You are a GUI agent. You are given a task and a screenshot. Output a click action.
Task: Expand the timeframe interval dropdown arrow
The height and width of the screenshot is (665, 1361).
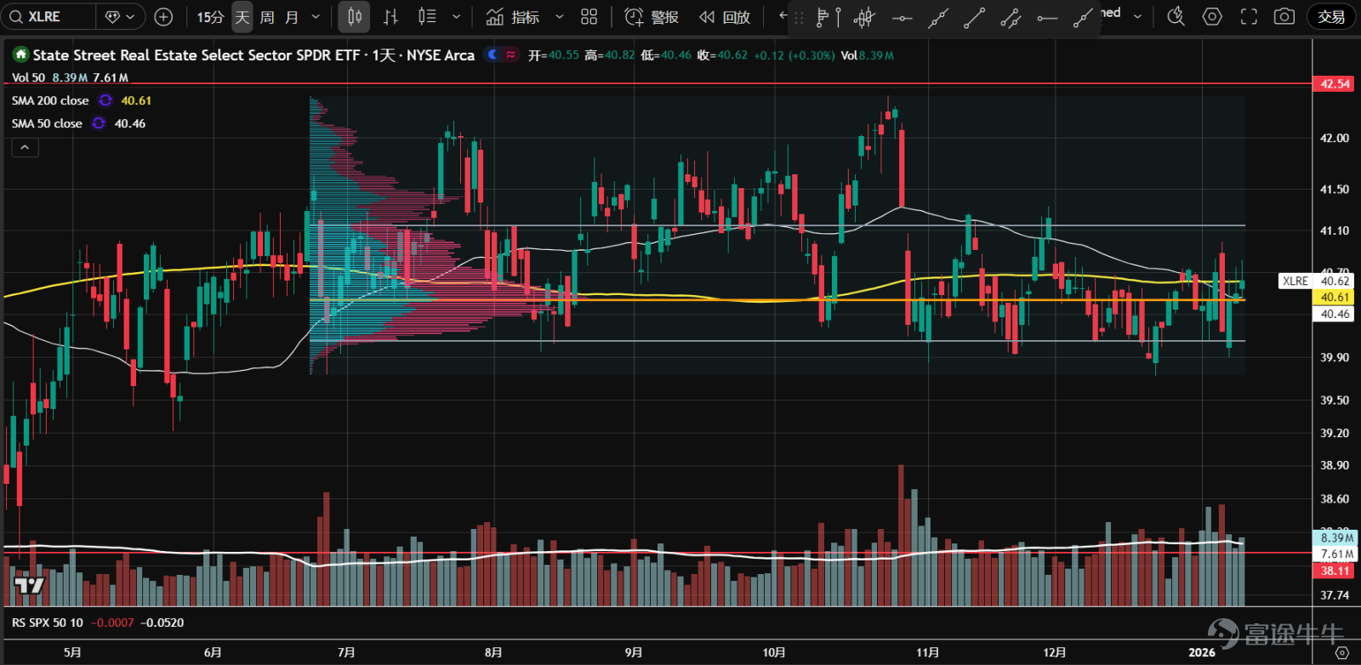coord(316,17)
